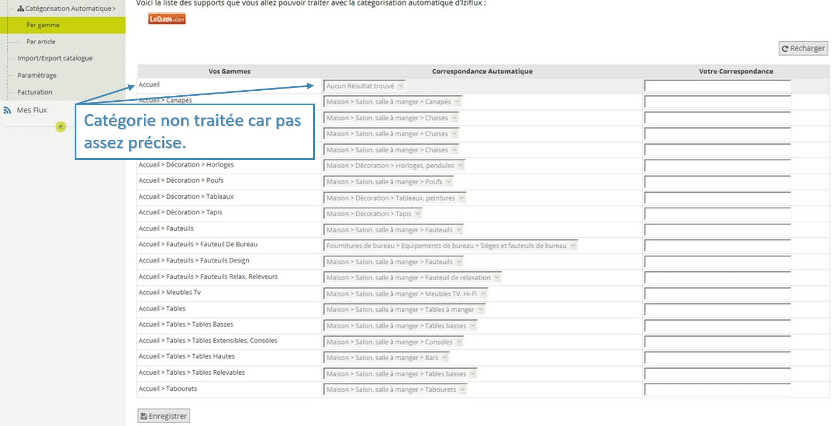The image size is (836, 426).
Task: Open the Salon > Poufs dropdown
Action: coord(388,182)
